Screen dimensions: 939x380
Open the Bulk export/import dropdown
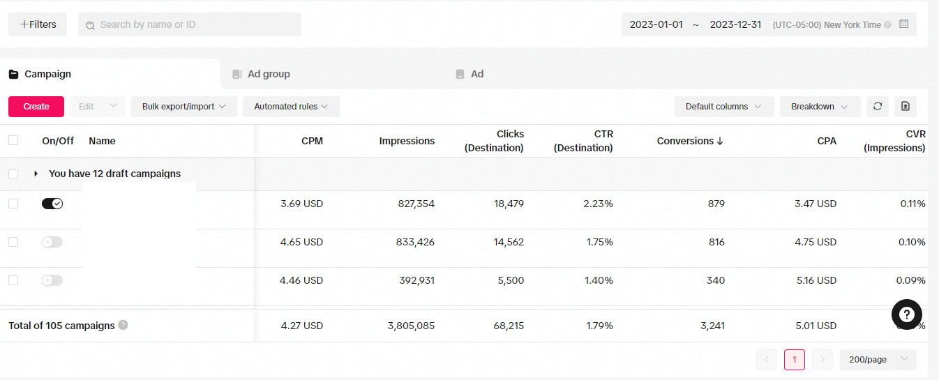pyautogui.click(x=184, y=107)
